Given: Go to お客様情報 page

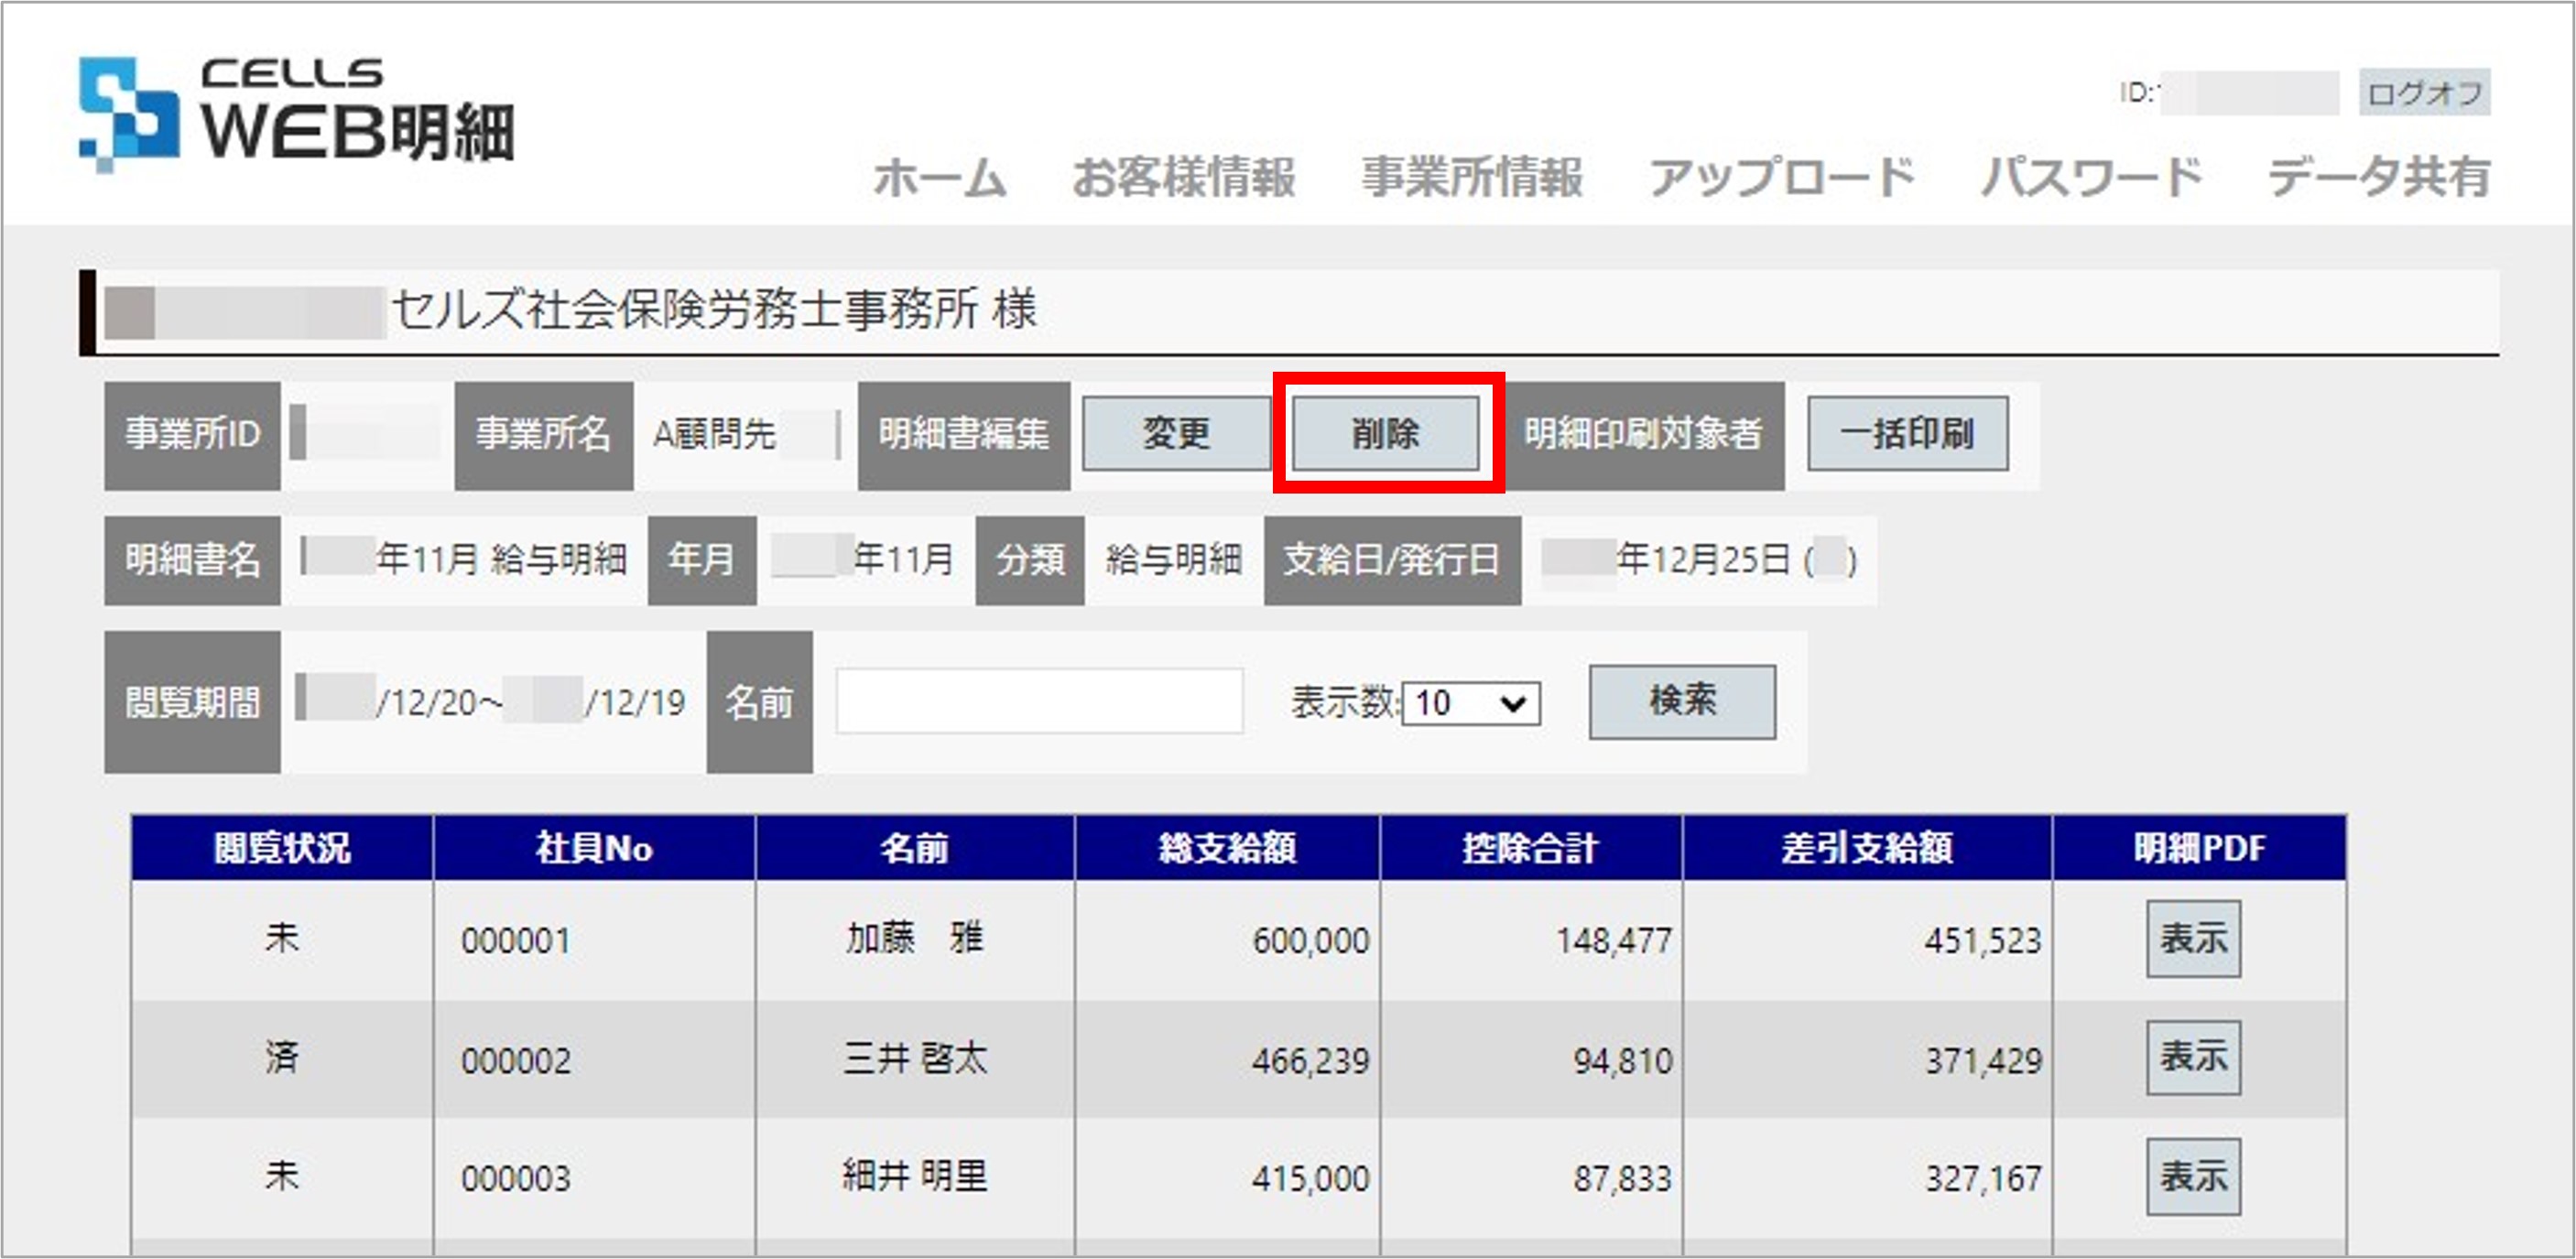Looking at the screenshot, I should point(1183,178).
